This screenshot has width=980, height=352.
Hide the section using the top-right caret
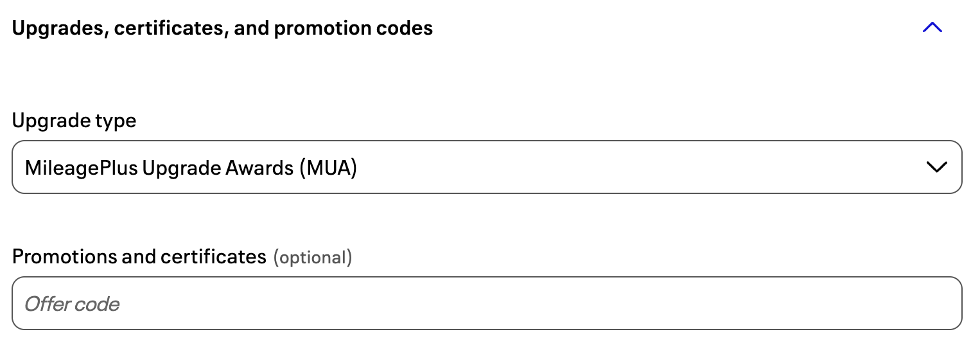(932, 28)
